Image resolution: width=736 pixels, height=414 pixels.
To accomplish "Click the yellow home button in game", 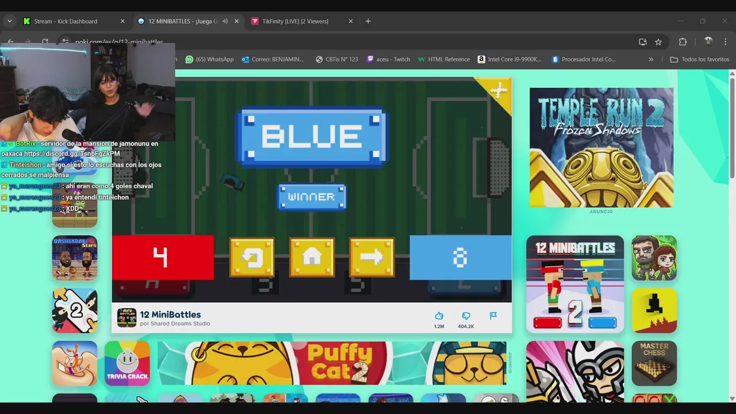I will 312,257.
